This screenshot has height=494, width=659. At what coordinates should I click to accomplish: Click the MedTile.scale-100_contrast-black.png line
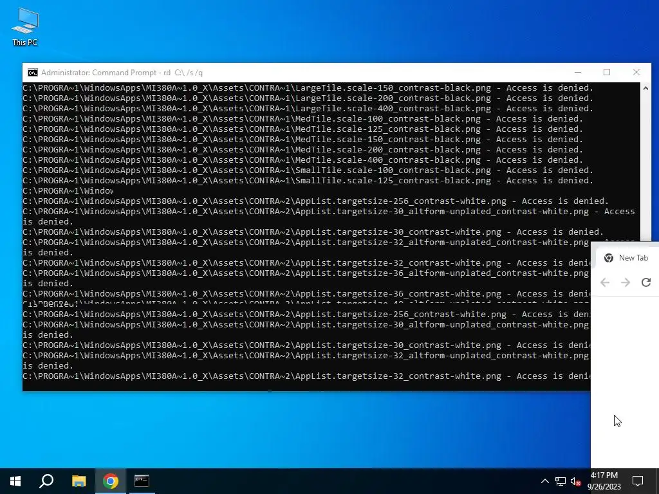[302, 119]
